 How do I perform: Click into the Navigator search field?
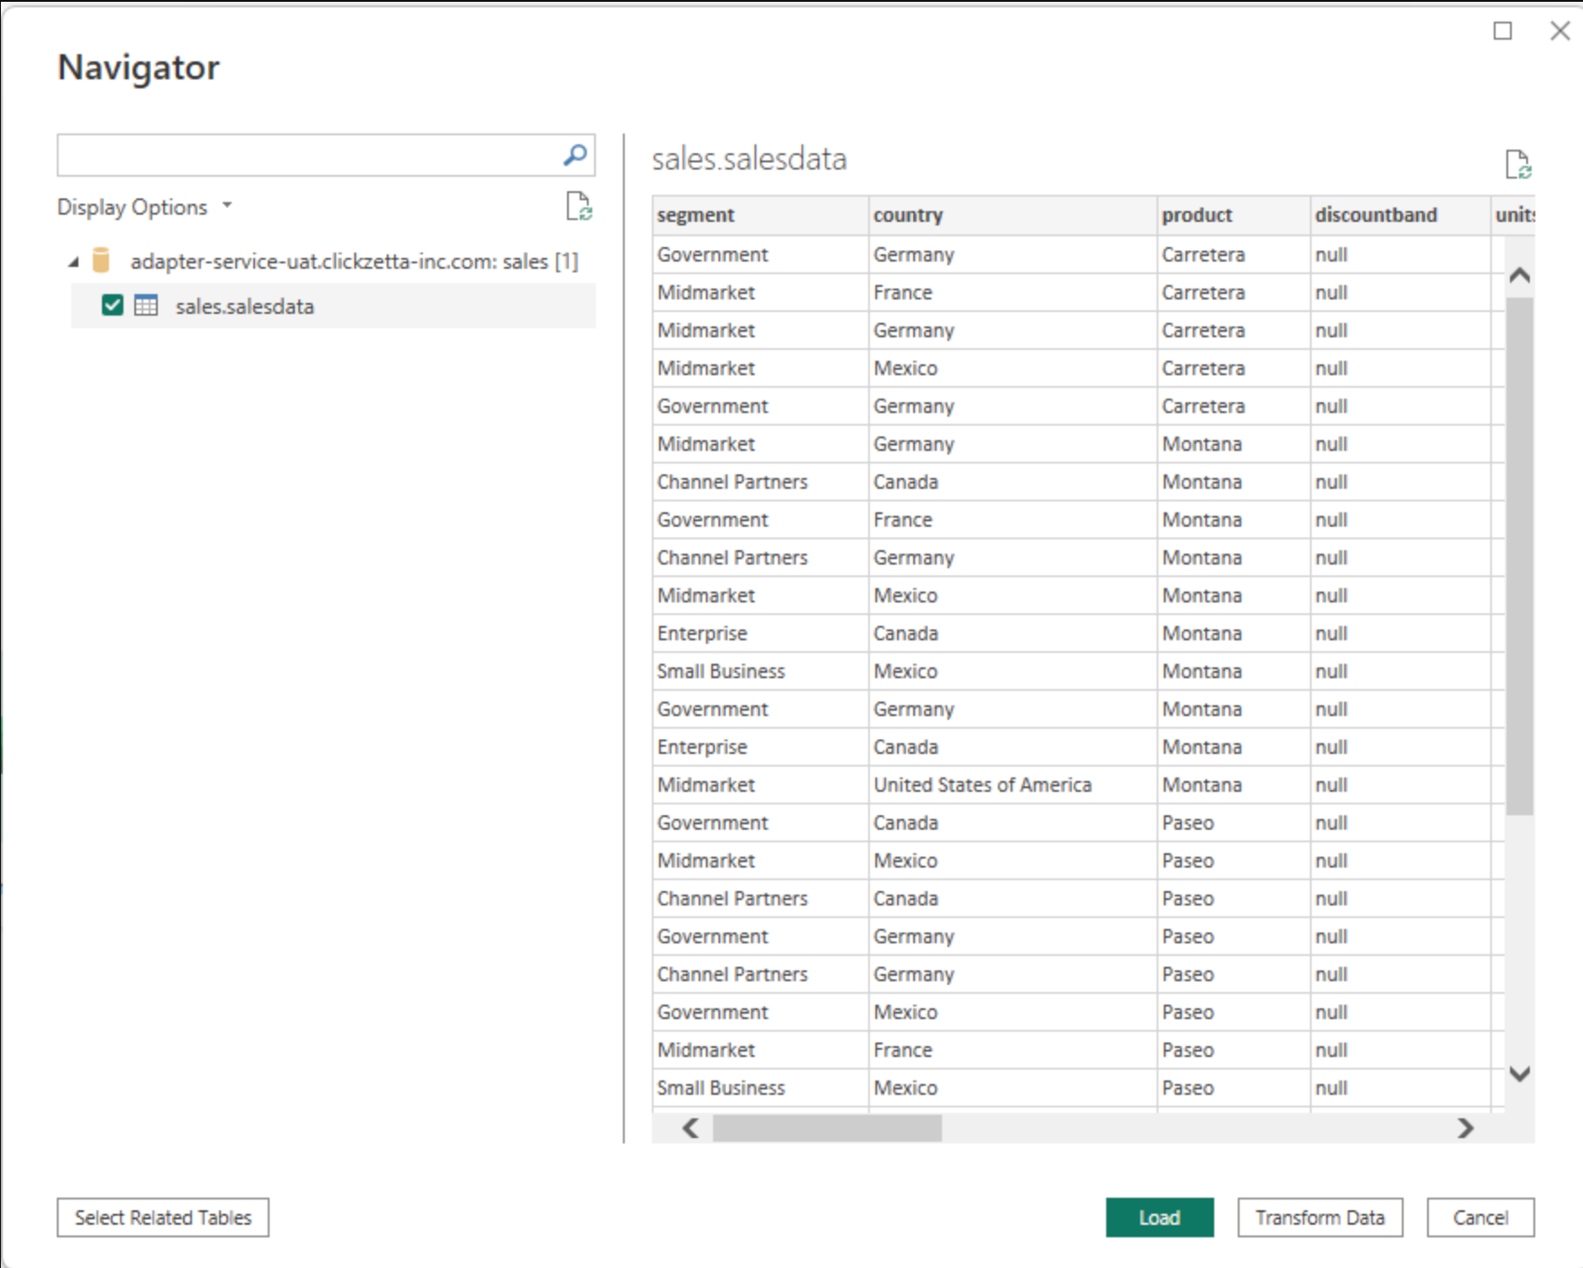coord(307,155)
